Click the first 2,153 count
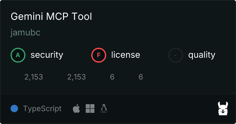236x124 pixels. (34, 77)
